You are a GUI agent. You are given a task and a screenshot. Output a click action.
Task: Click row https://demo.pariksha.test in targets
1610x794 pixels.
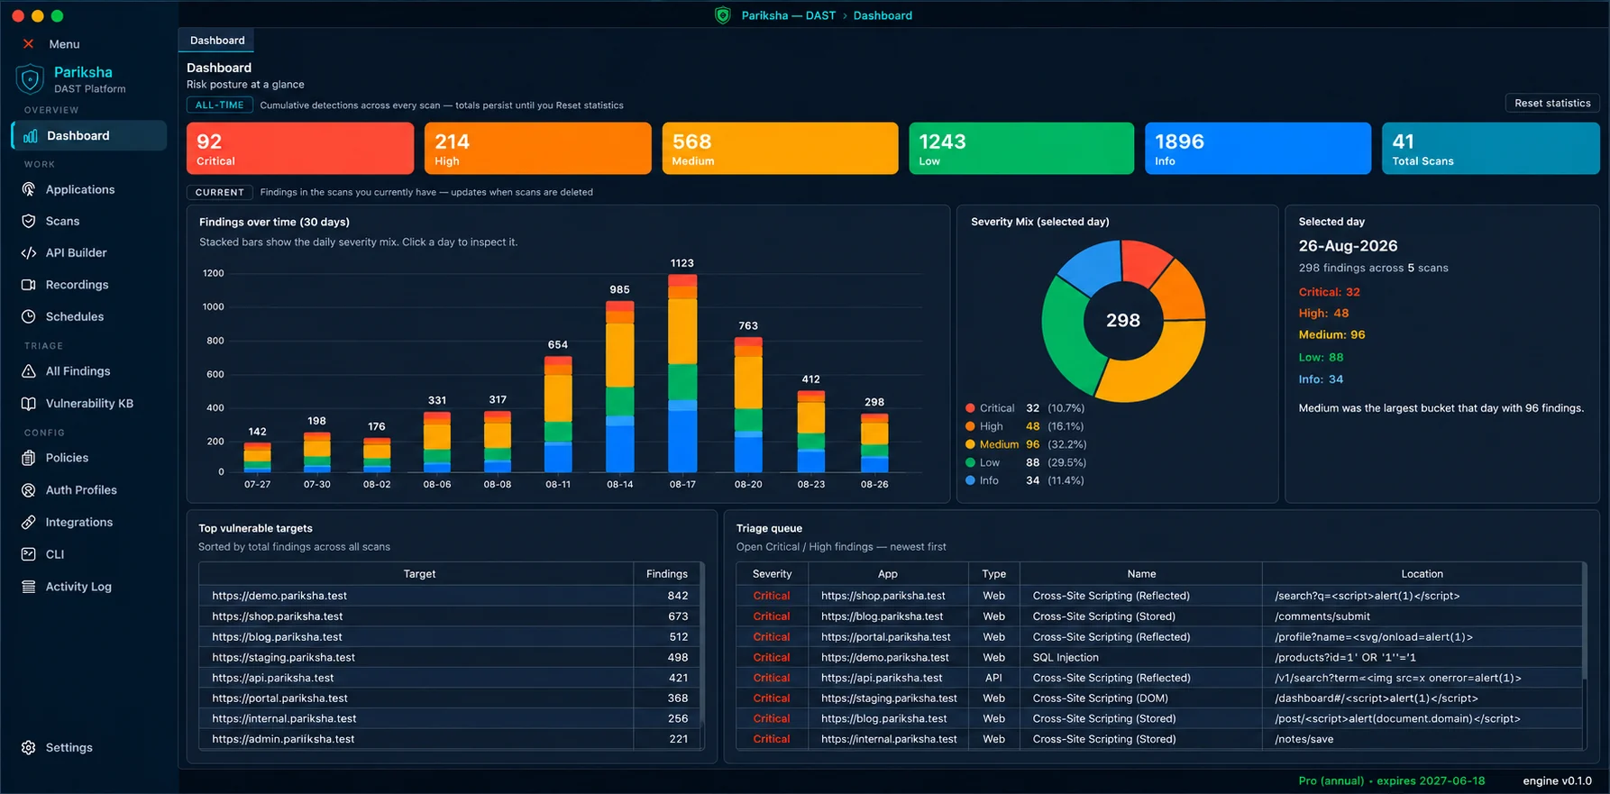click(449, 596)
